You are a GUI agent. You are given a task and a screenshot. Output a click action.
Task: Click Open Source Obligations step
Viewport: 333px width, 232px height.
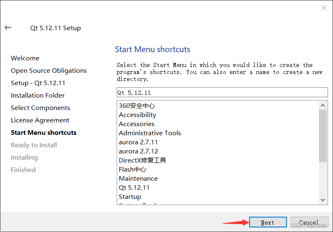(49, 71)
